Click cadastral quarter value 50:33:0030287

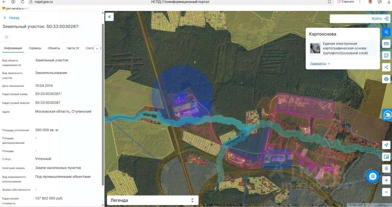tap(47, 103)
